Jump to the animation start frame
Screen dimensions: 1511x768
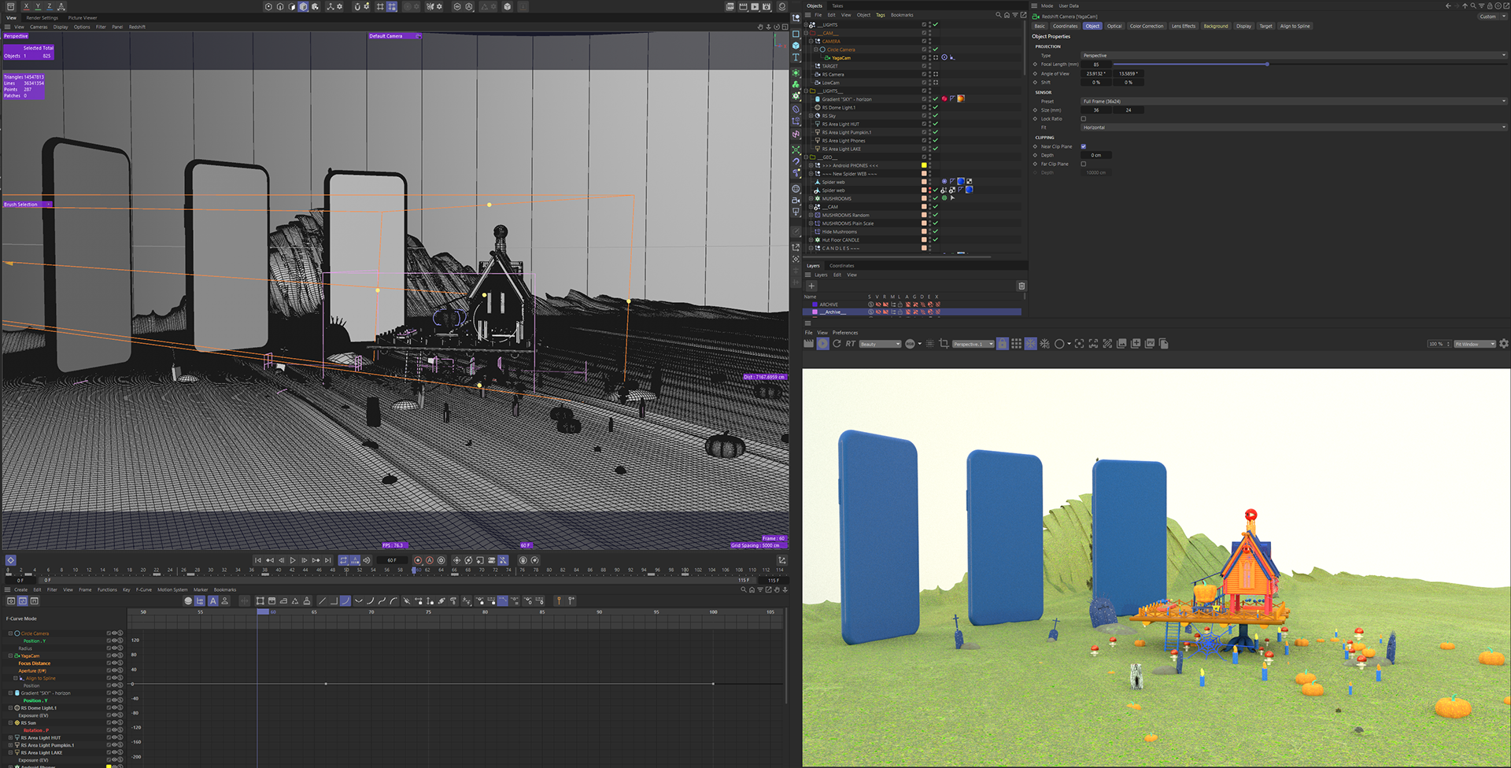coord(257,560)
